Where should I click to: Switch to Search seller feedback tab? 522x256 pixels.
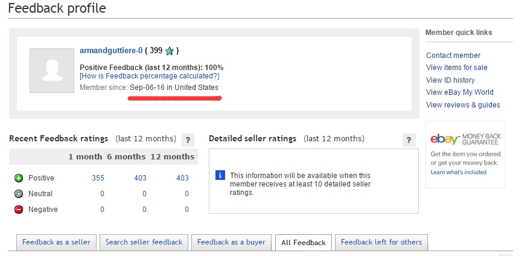pos(144,242)
